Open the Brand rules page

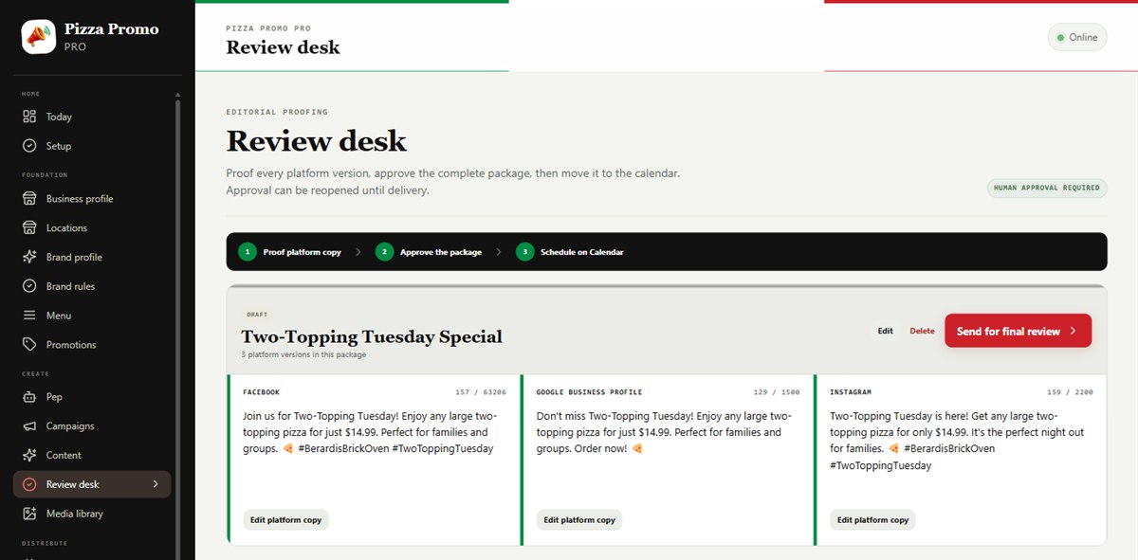point(92,286)
